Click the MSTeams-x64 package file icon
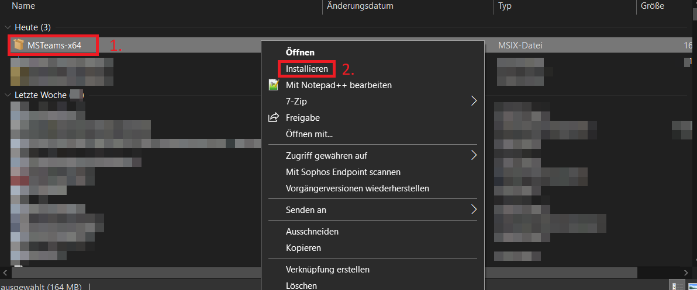The image size is (697, 290). (x=19, y=45)
